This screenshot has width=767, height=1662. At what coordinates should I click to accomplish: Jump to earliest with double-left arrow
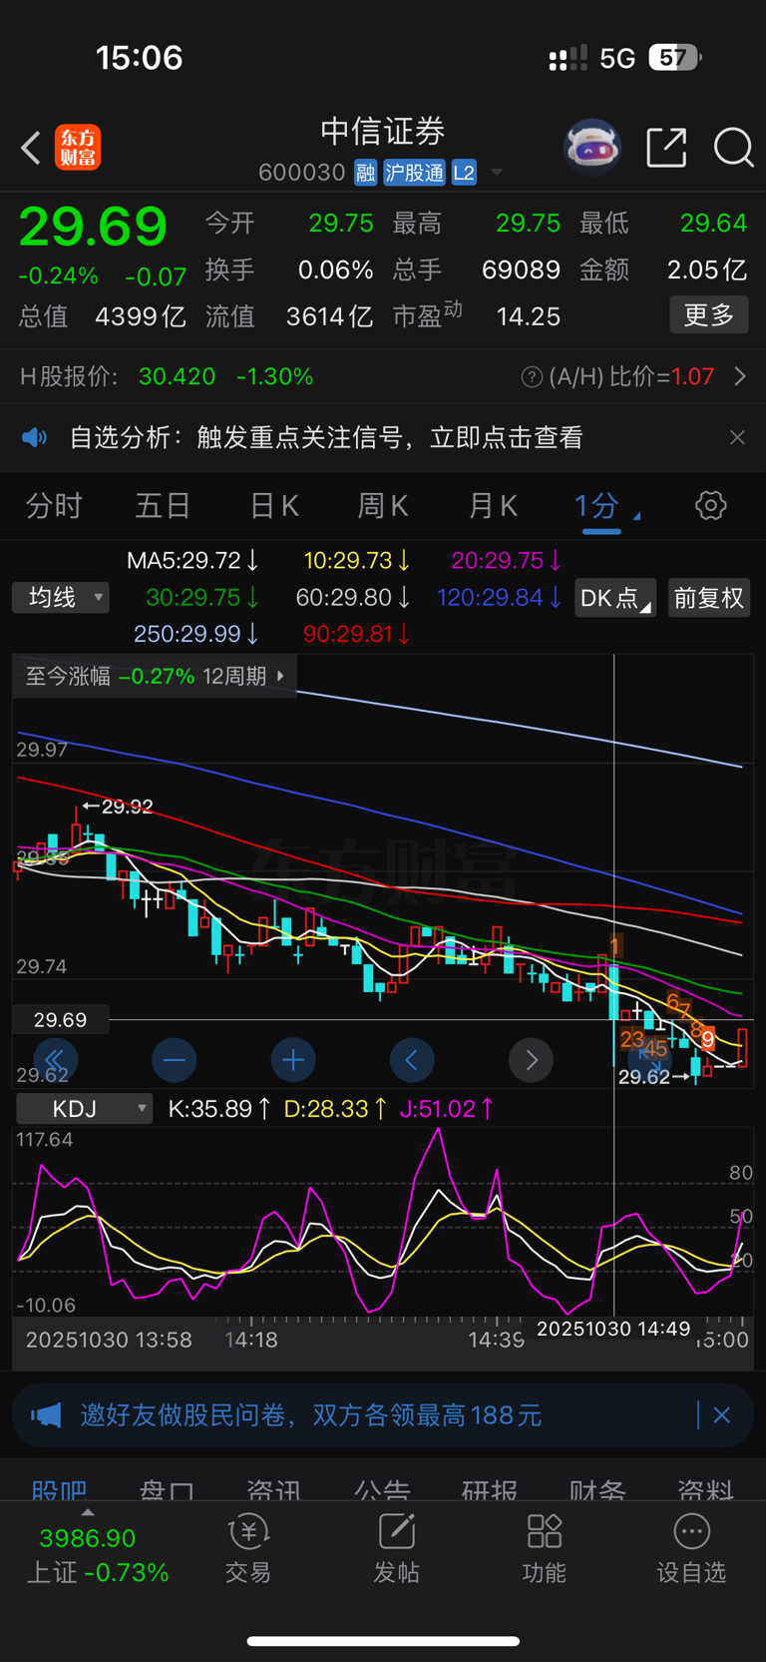pos(54,1059)
